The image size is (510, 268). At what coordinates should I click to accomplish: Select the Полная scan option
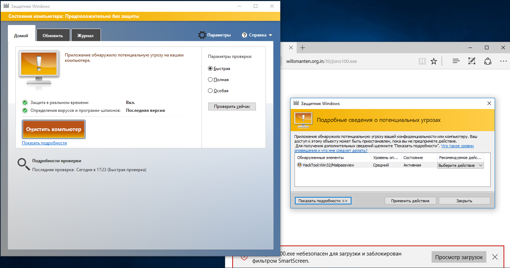tap(210, 80)
